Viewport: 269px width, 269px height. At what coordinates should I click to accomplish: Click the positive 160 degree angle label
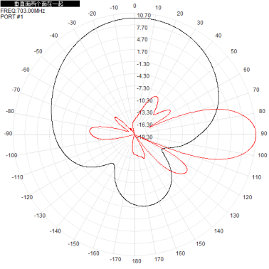click(180, 253)
